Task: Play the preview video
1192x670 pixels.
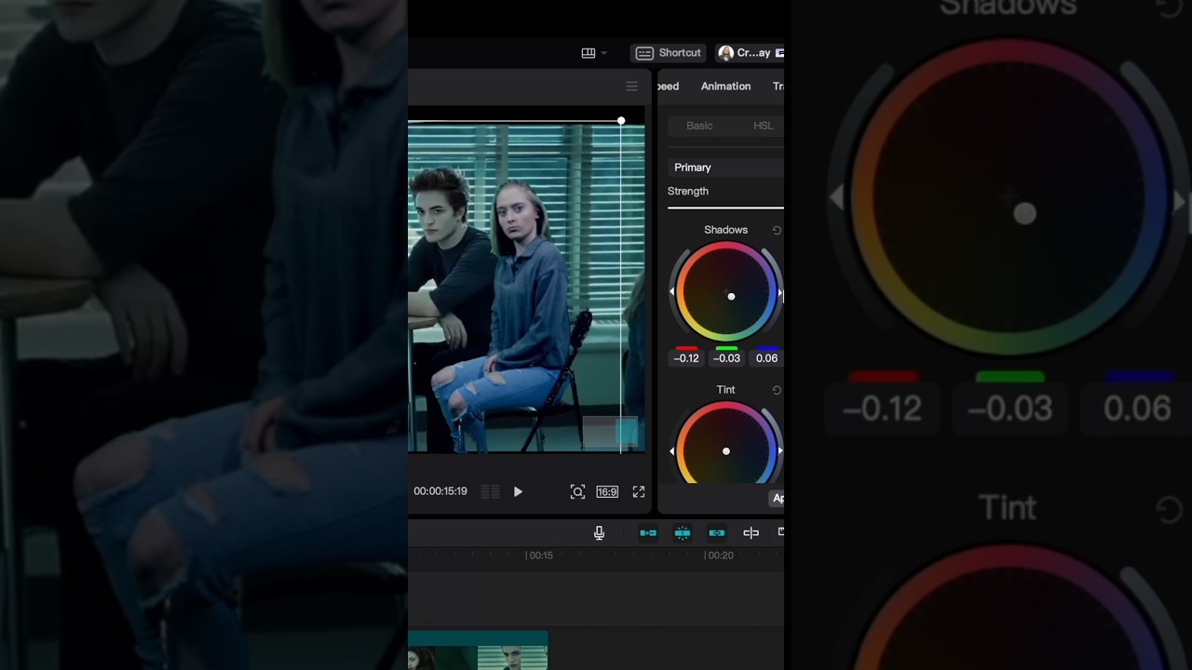Action: (x=518, y=491)
